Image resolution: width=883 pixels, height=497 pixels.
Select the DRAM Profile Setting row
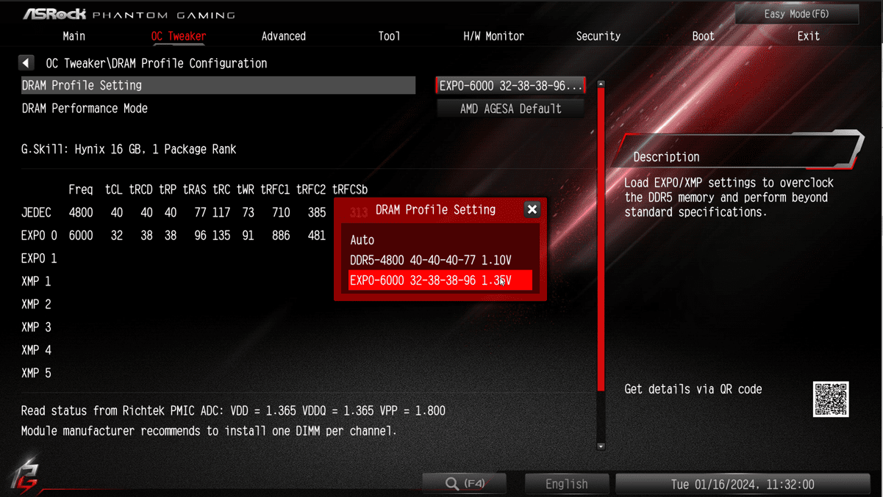coord(218,85)
